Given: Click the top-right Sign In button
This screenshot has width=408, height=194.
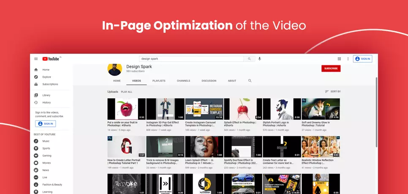Looking at the screenshot, I should coord(362,59).
